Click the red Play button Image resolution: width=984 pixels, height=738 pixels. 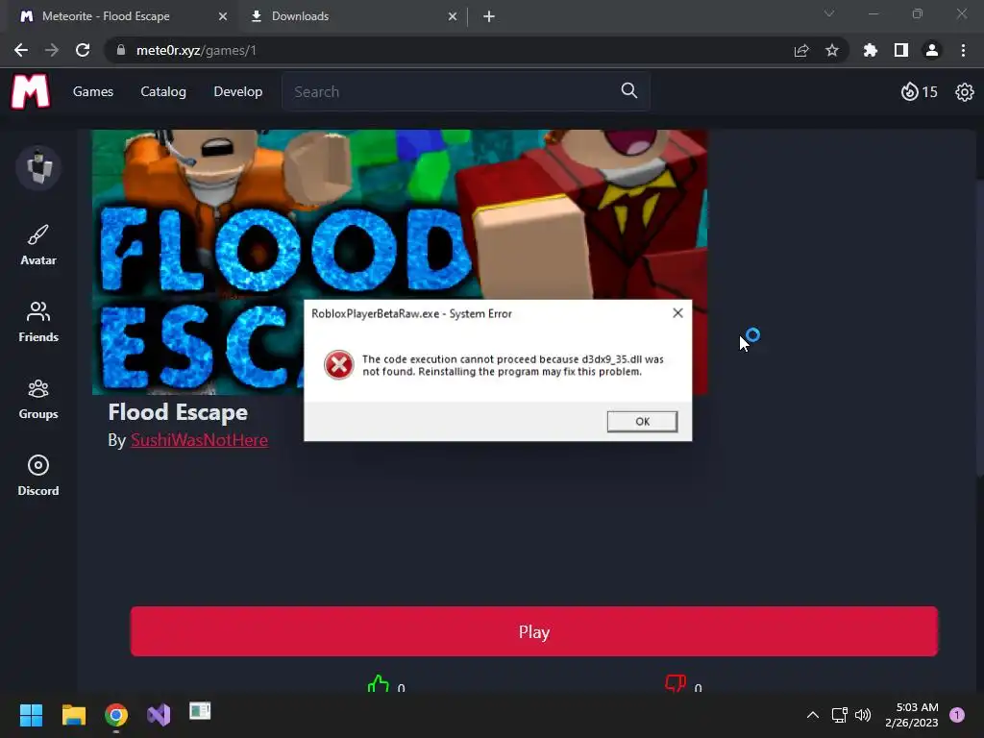click(x=534, y=631)
